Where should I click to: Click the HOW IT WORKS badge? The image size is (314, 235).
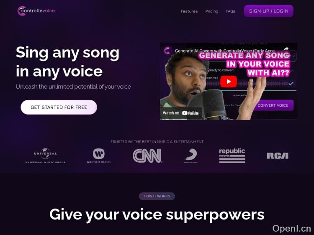157,196
